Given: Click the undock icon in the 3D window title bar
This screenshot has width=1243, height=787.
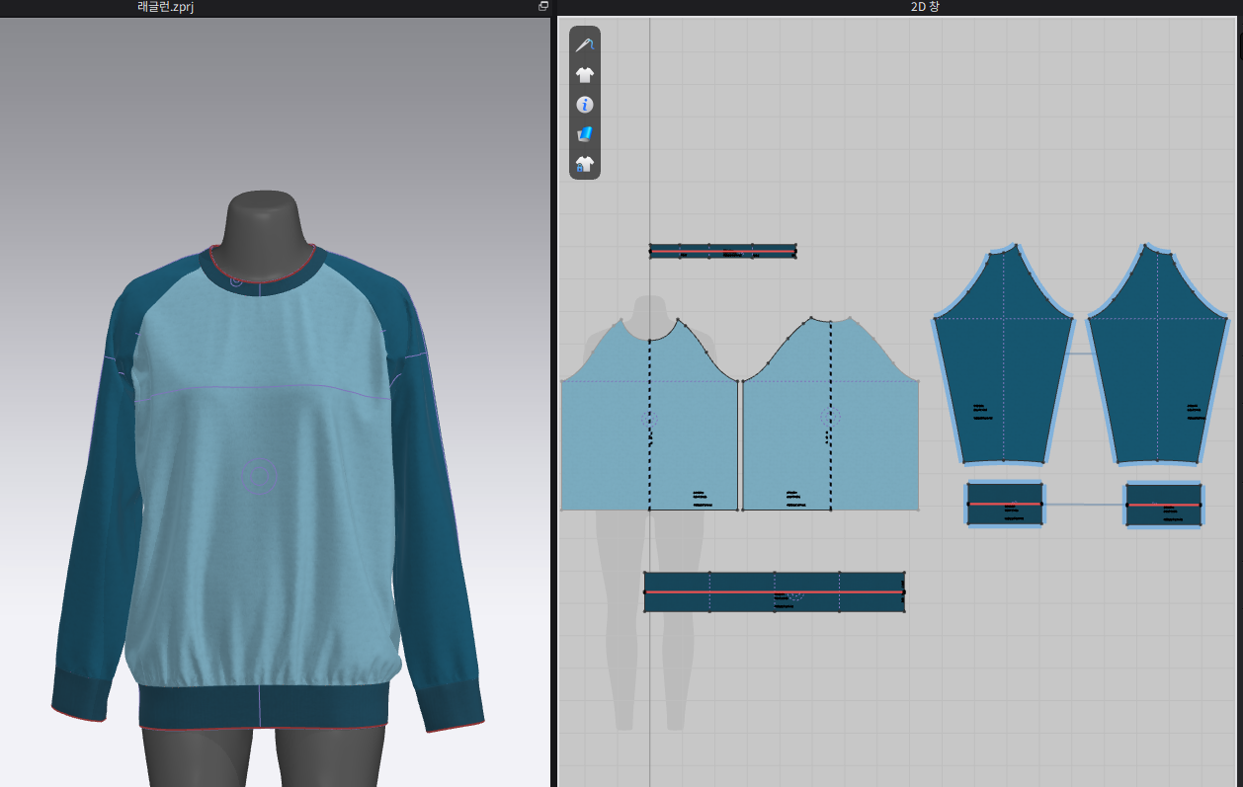Looking at the screenshot, I should pyautogui.click(x=542, y=7).
